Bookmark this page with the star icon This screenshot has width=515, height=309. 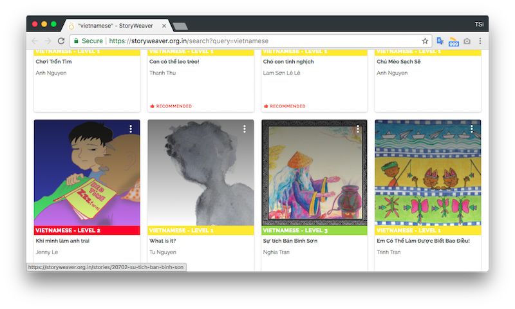click(x=425, y=41)
